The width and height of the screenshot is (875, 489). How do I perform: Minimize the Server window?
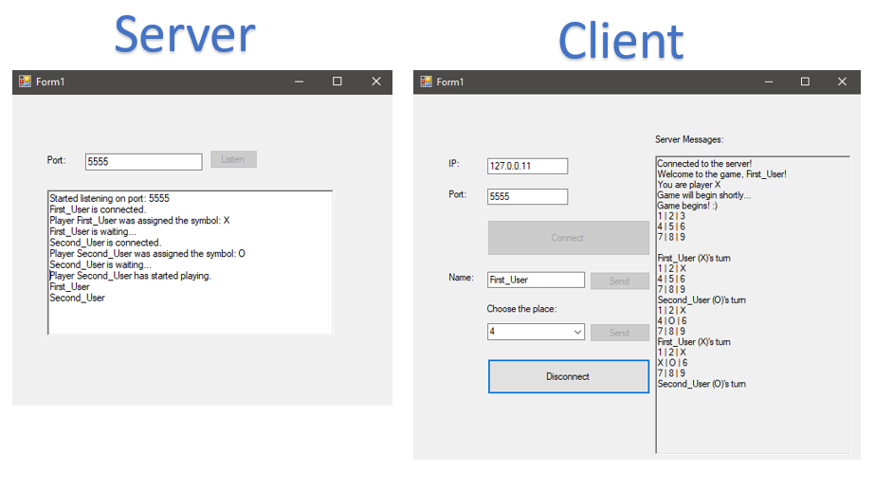point(299,81)
